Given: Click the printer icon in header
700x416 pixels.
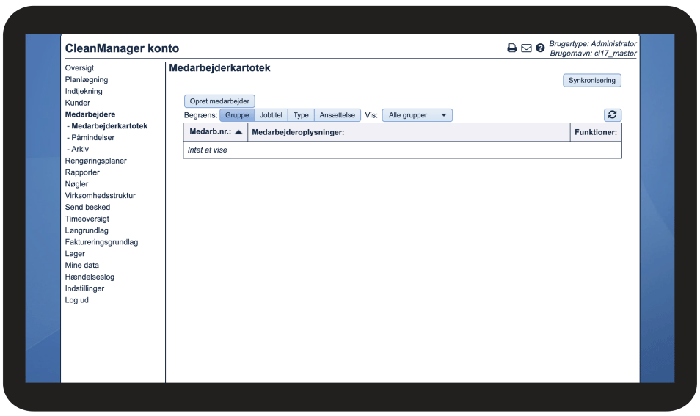Looking at the screenshot, I should click(x=512, y=48).
